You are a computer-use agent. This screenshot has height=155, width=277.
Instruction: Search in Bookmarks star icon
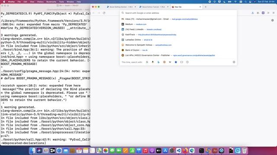click(x=176, y=62)
